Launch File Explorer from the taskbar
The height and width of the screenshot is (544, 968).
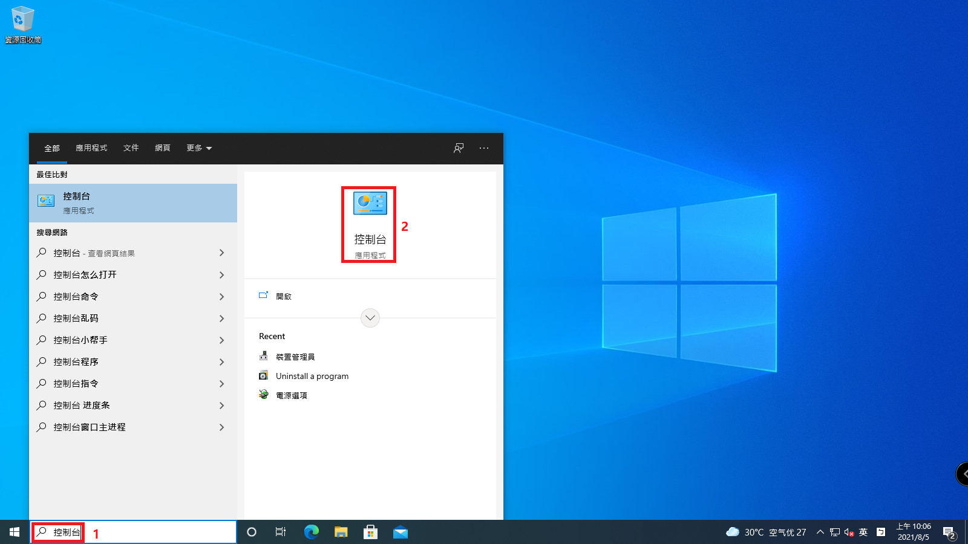(341, 532)
